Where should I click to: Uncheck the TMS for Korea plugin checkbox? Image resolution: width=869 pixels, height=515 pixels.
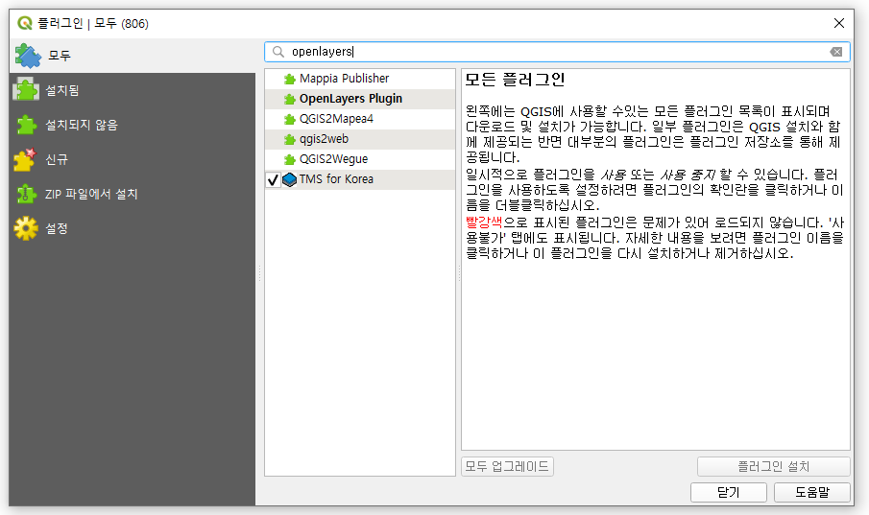[273, 180]
